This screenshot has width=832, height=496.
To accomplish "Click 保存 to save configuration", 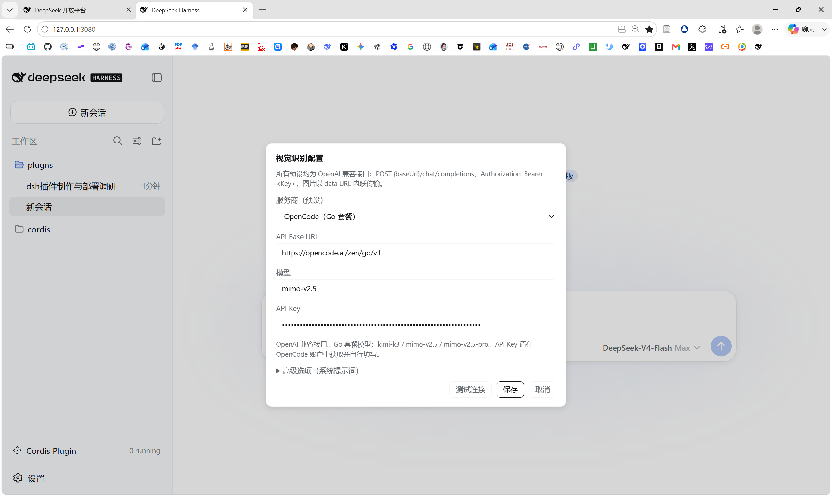I will tap(510, 390).
